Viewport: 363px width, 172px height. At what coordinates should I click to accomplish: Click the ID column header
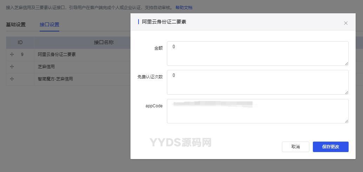click(x=20, y=42)
